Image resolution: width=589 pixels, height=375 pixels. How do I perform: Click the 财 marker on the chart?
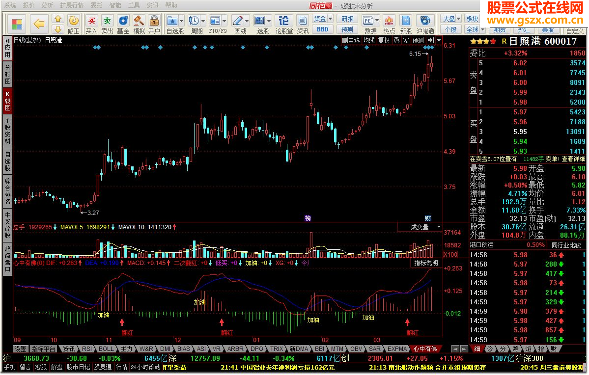tap(428, 218)
